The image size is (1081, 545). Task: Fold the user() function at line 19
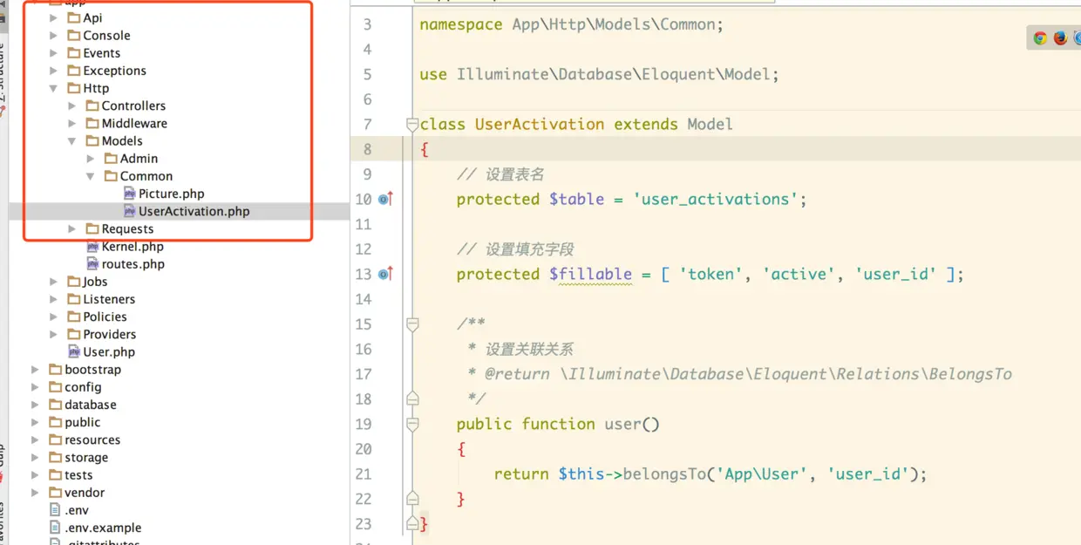click(412, 424)
